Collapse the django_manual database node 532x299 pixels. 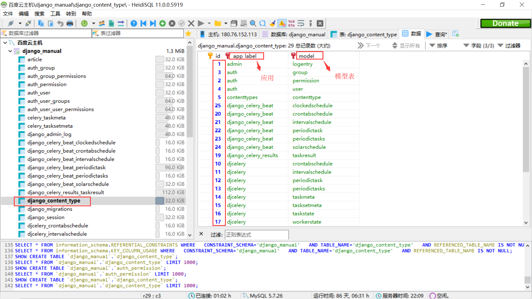10,51
